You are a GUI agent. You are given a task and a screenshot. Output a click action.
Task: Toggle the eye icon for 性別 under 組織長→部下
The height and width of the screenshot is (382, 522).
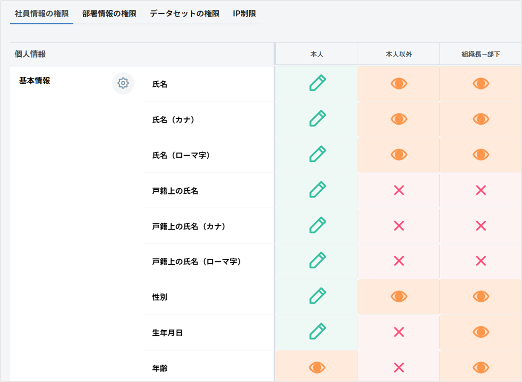(x=481, y=296)
